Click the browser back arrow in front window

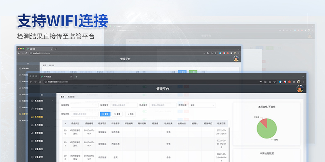31,82
